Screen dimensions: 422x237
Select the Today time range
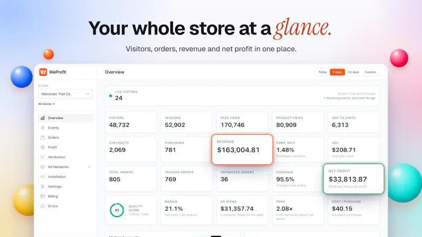322,72
